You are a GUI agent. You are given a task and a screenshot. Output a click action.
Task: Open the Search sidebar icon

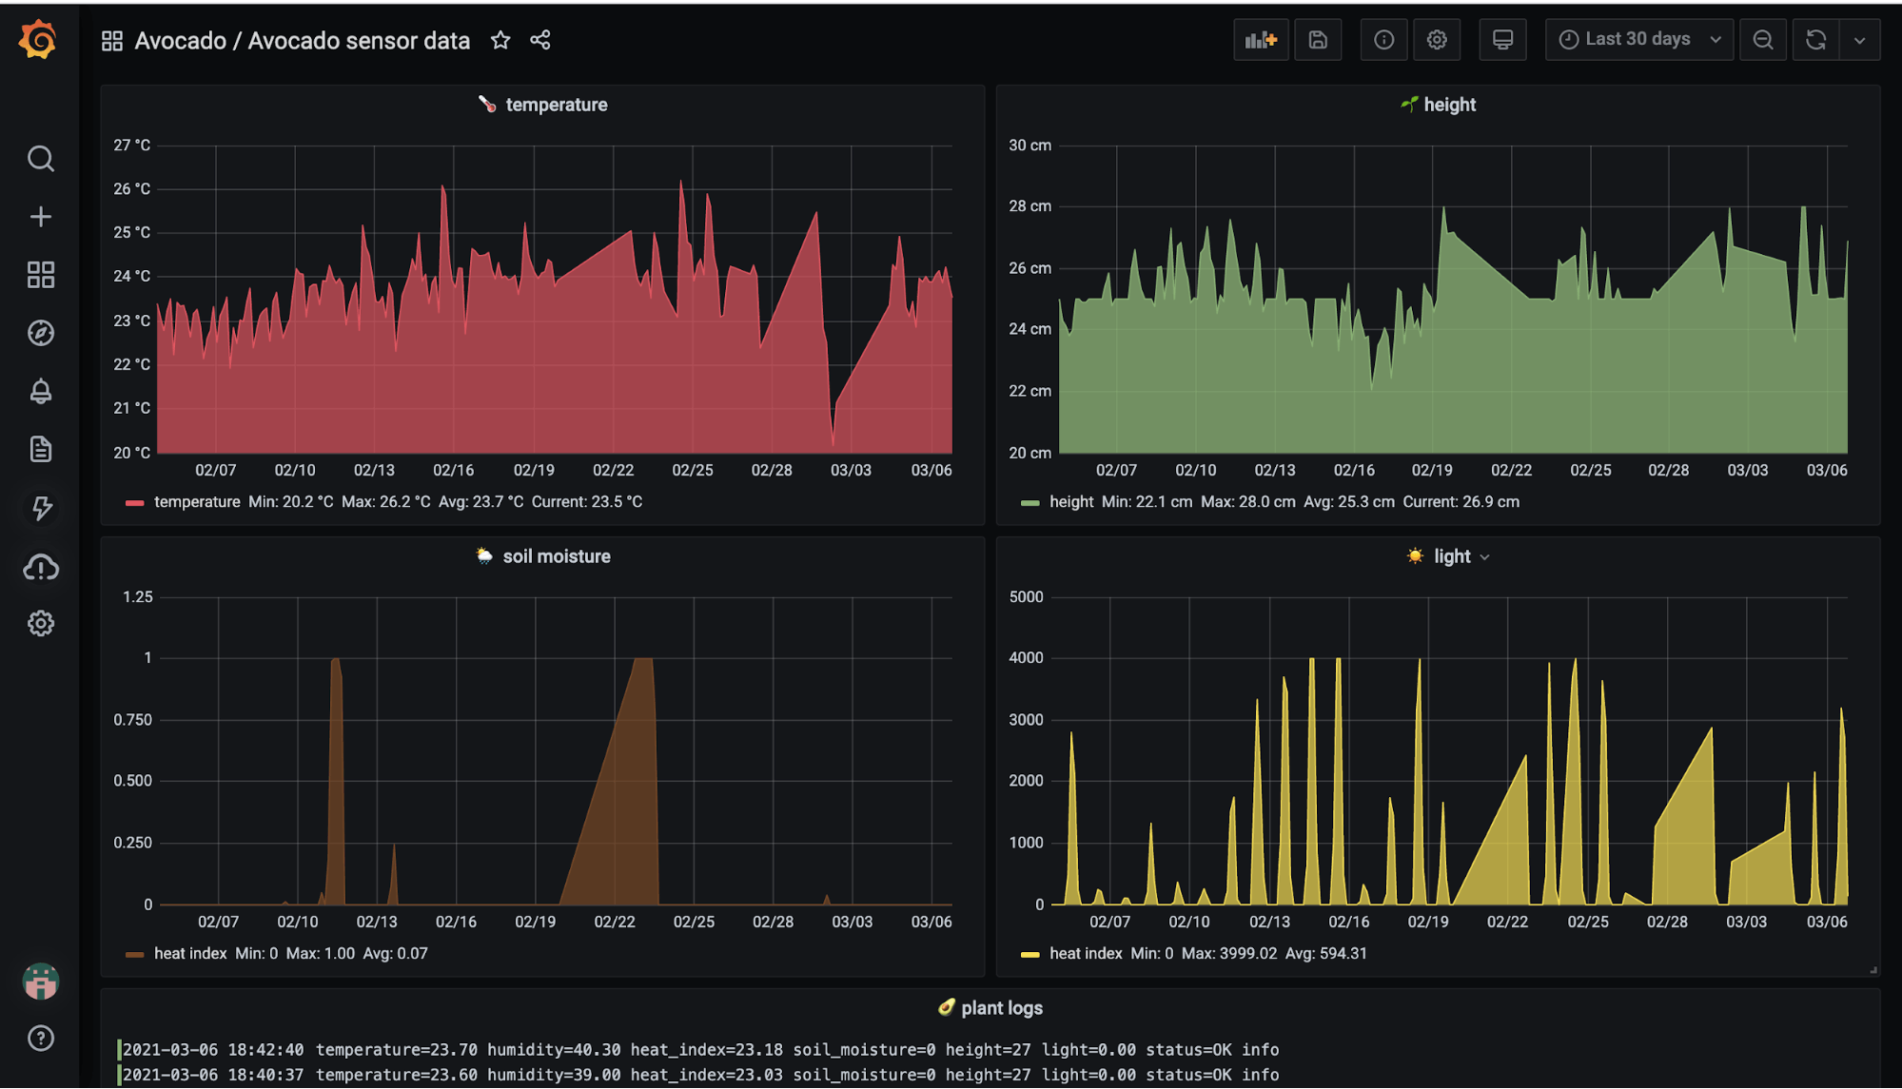tap(40, 159)
